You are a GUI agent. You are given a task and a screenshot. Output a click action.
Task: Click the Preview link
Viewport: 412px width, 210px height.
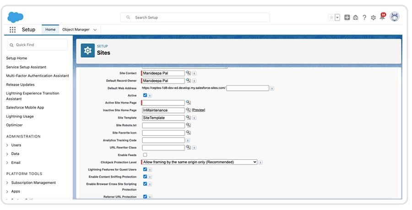coord(198,110)
